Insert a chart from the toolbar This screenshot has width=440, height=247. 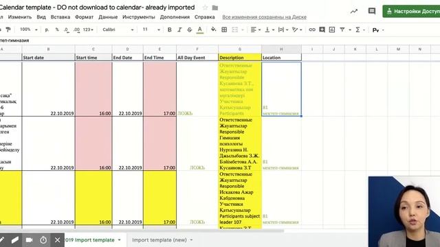332,30
